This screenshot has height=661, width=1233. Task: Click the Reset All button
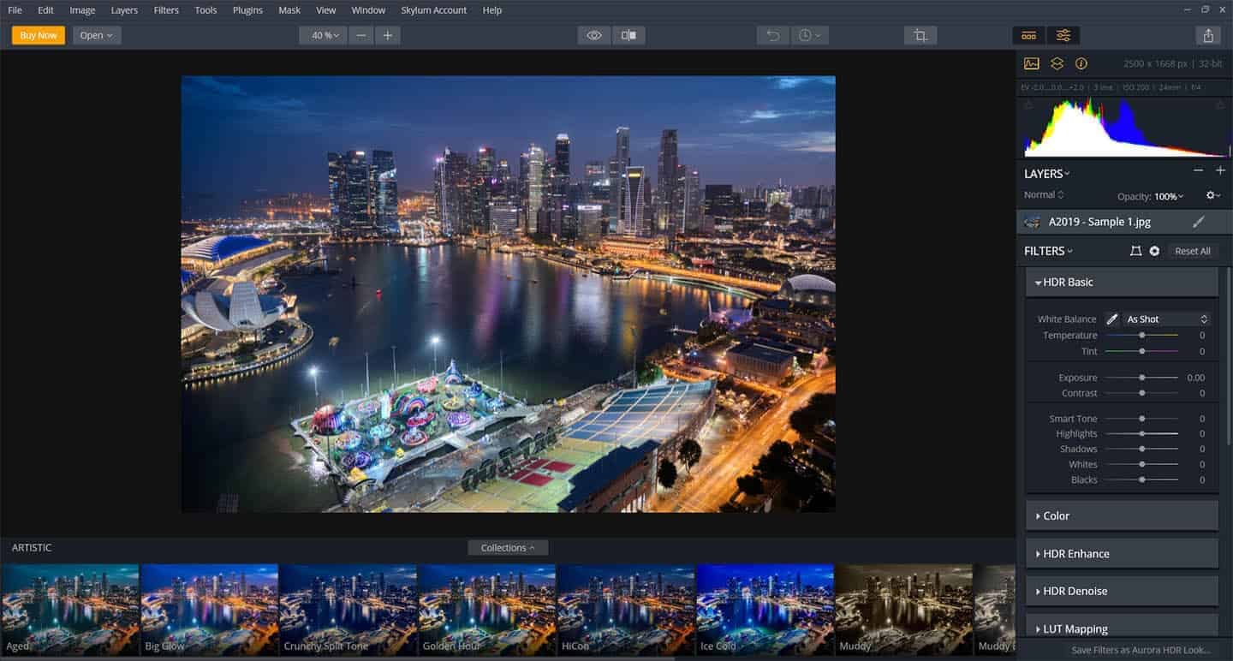pyautogui.click(x=1193, y=251)
